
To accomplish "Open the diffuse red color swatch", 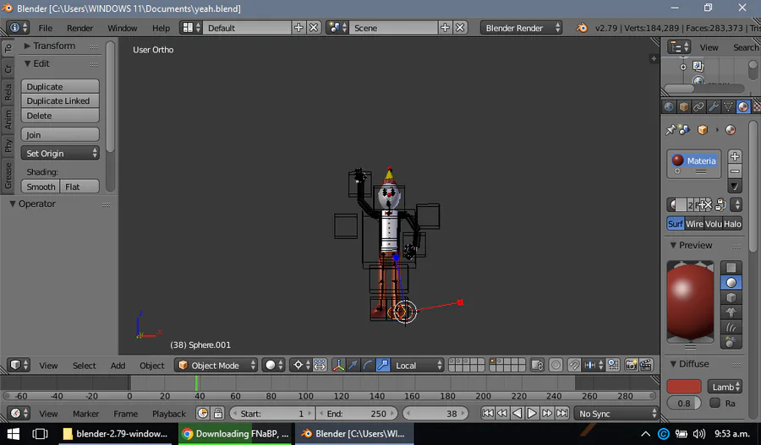I will pos(684,387).
